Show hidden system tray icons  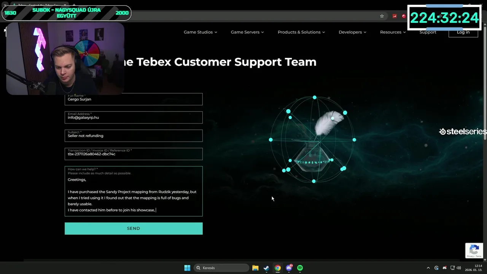tap(428, 268)
